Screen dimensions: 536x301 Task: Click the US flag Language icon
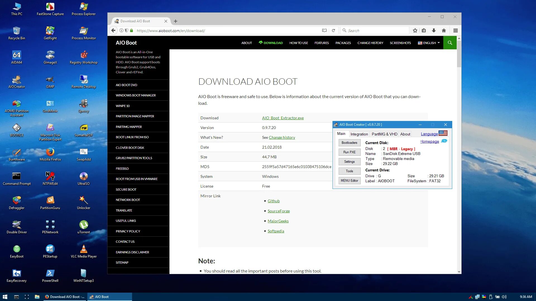coord(443,133)
